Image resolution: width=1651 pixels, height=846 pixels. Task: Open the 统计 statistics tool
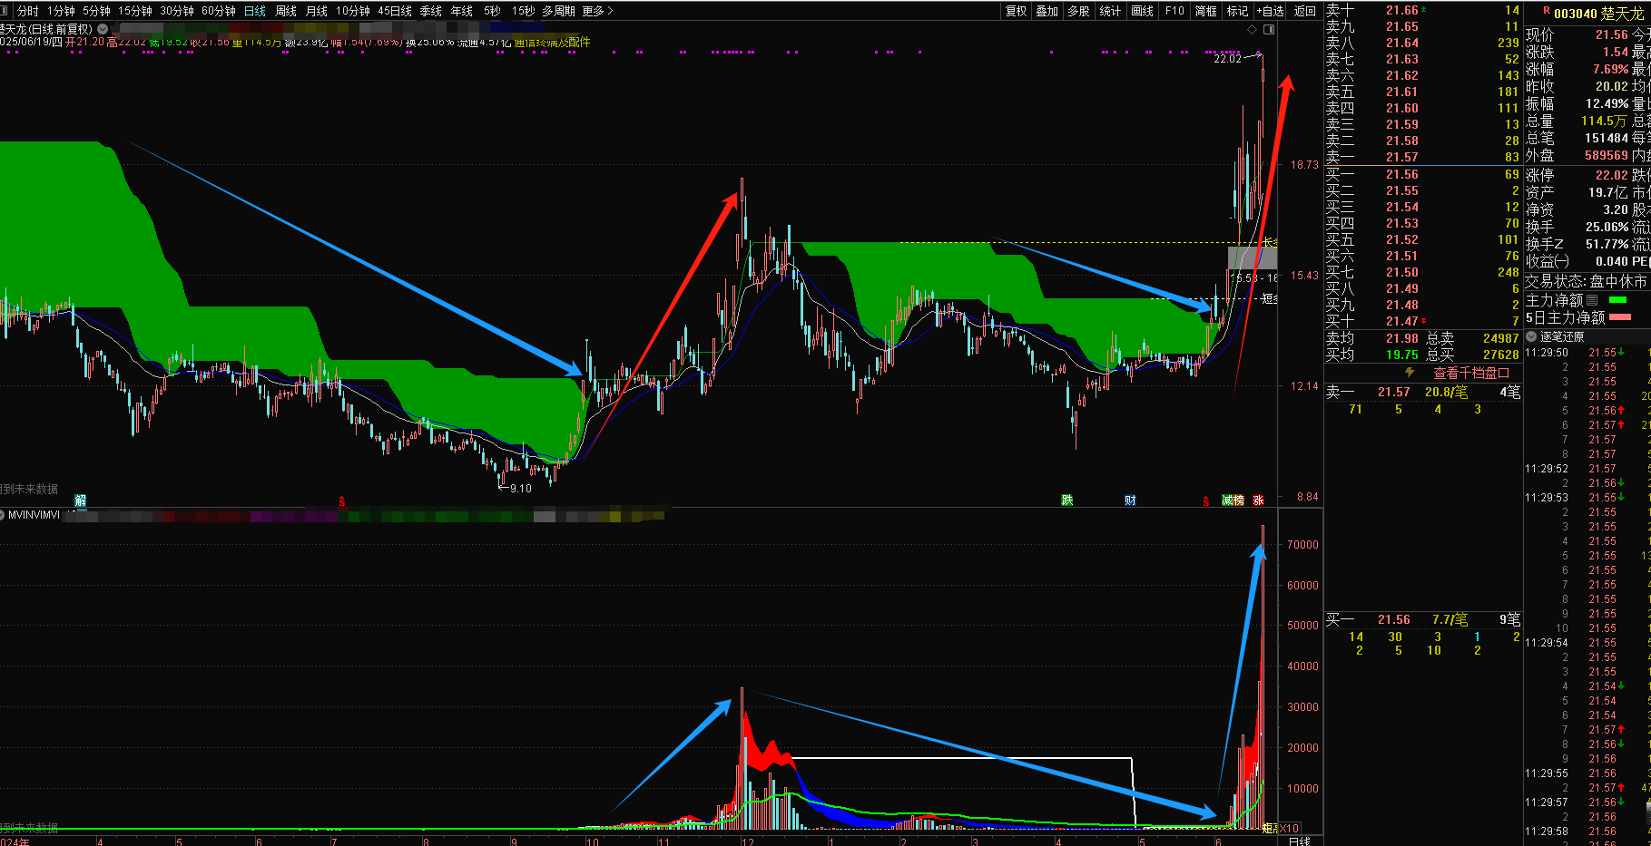[1110, 11]
